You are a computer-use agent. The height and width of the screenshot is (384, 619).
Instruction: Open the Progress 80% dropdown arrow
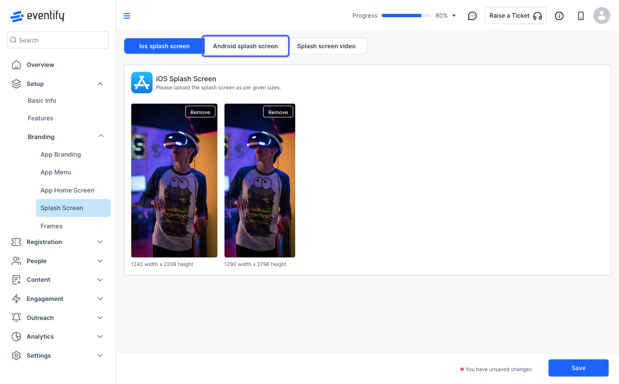pos(454,16)
